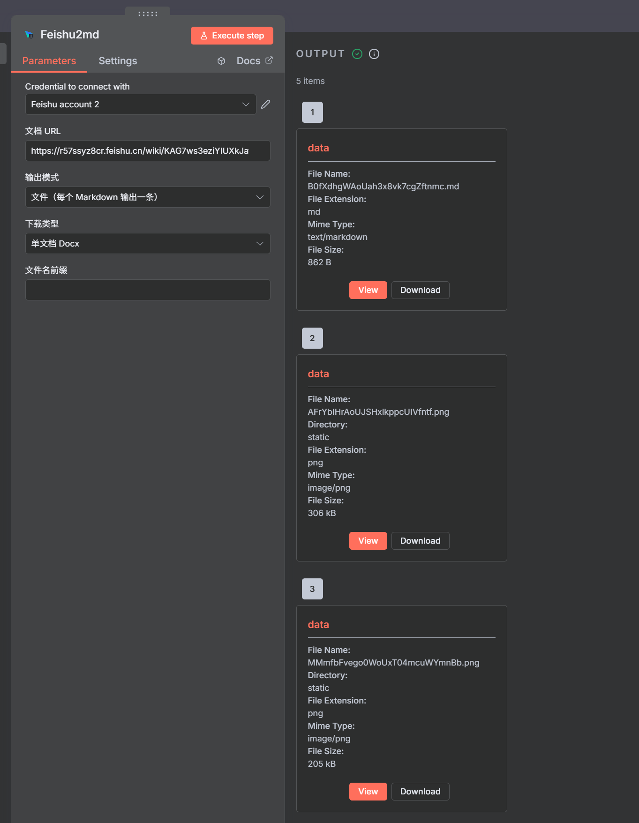Image resolution: width=639 pixels, height=823 pixels.
Task: Click the item number 1 badge
Action: [x=312, y=112]
